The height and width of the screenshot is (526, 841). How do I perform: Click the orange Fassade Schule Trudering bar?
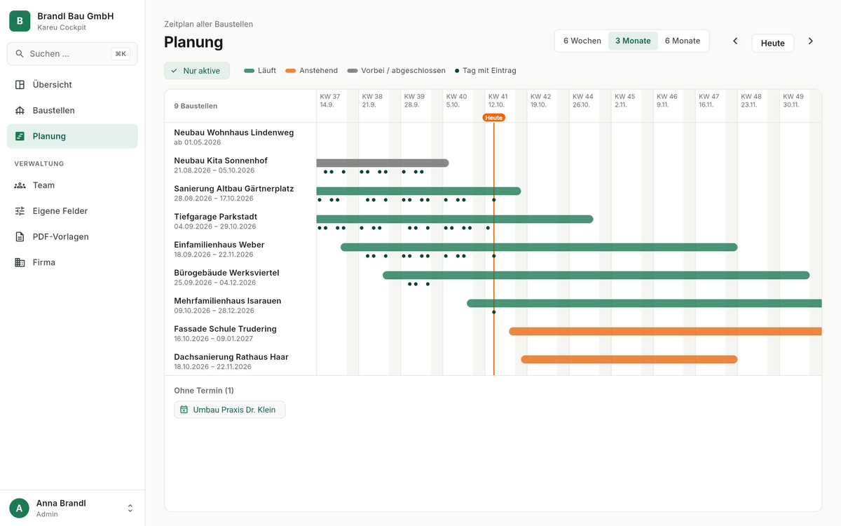[x=665, y=331]
